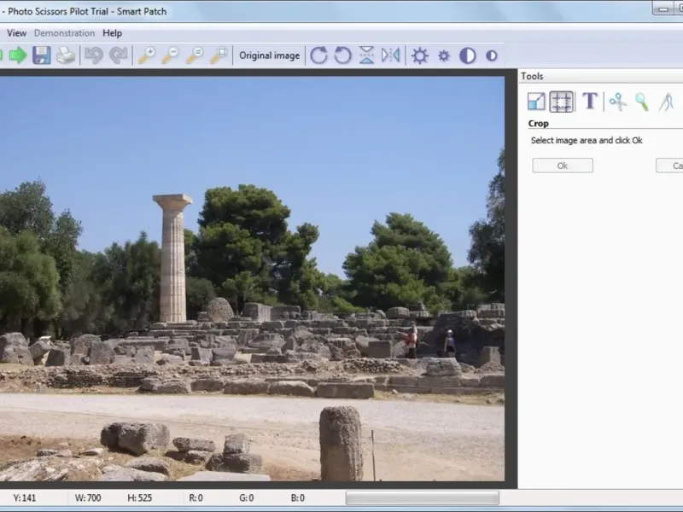Click the smaller sun brightness icon

pos(444,55)
